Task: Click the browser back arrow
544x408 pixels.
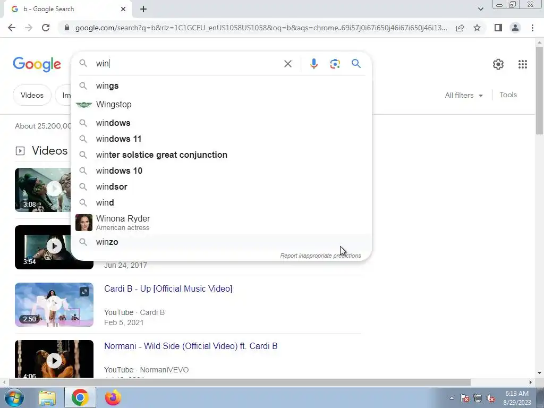Action: coord(12,28)
